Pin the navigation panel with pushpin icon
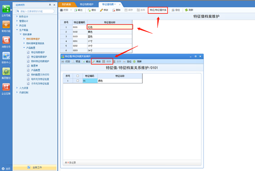The width and height of the screenshot is (255, 171). pyautogui.click(x=50, y=5)
